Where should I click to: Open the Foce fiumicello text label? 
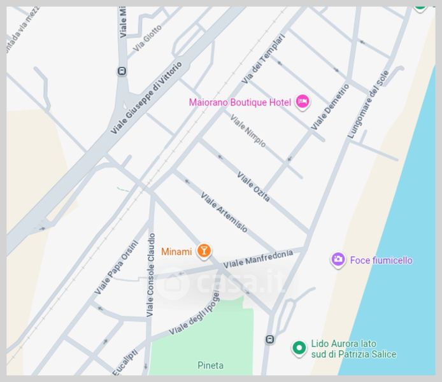tap(381, 260)
